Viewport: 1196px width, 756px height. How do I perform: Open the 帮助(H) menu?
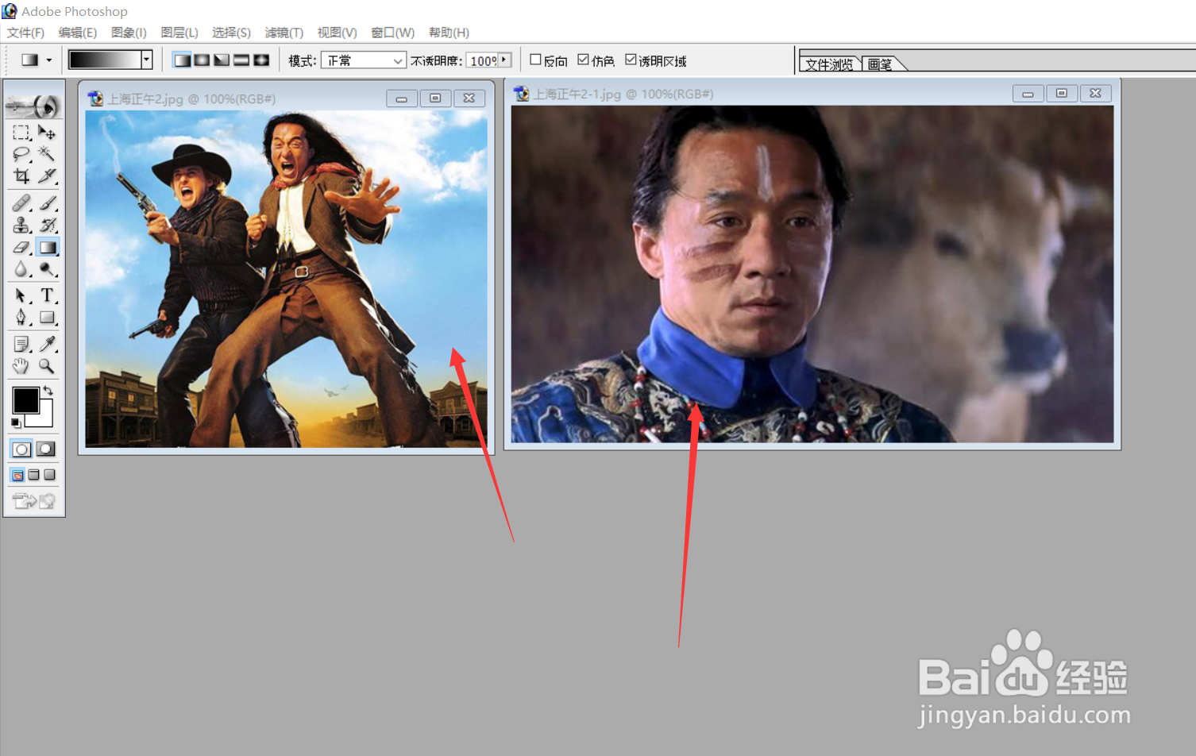[449, 33]
